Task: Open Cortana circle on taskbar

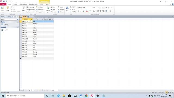Action: pos(47,96)
